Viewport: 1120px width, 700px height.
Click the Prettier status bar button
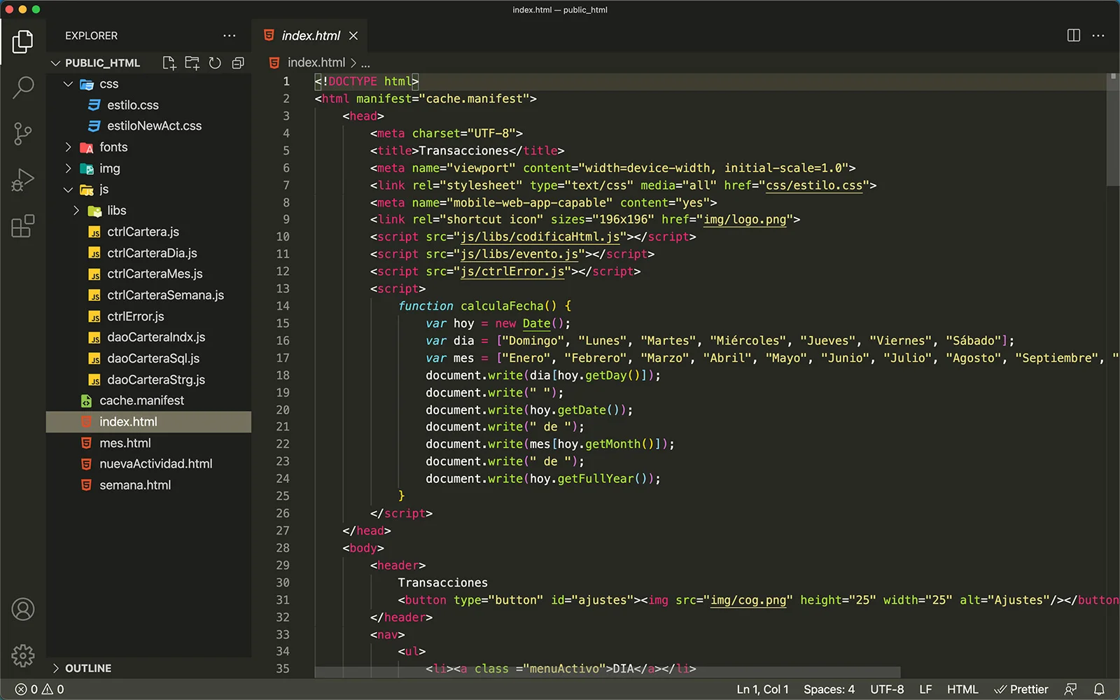(x=1021, y=689)
